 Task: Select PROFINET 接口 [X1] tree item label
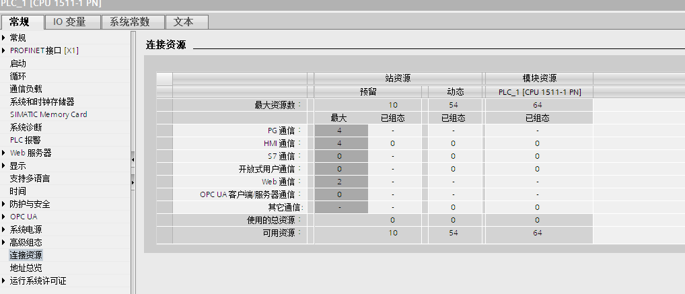click(44, 50)
